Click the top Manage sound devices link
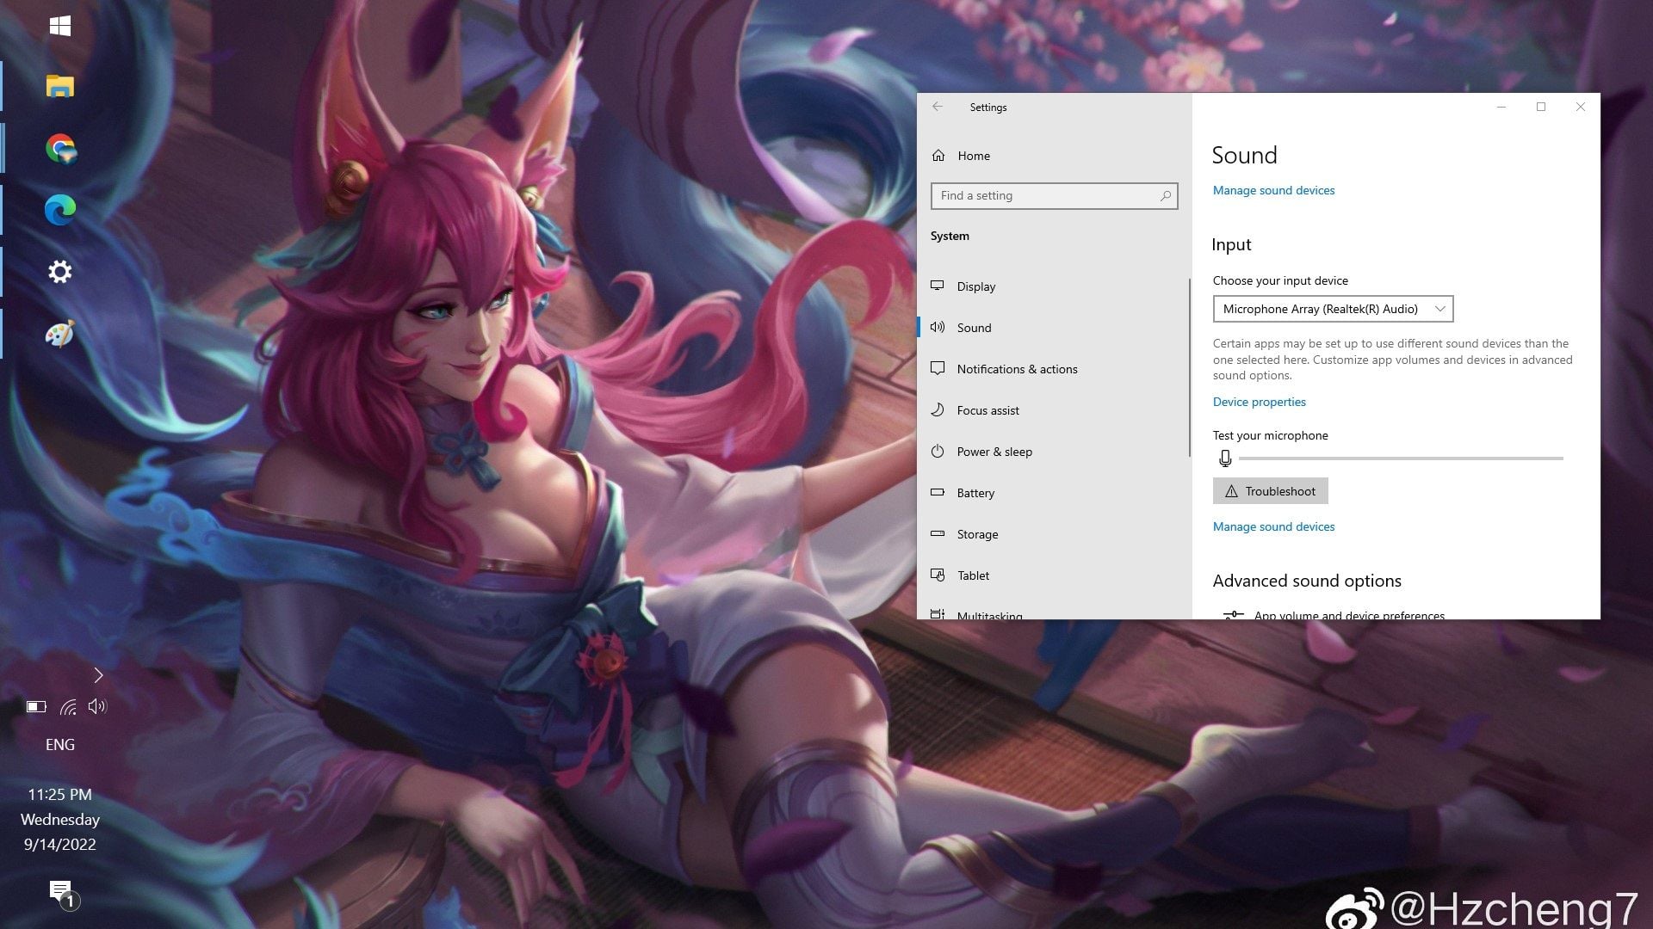 click(x=1273, y=190)
